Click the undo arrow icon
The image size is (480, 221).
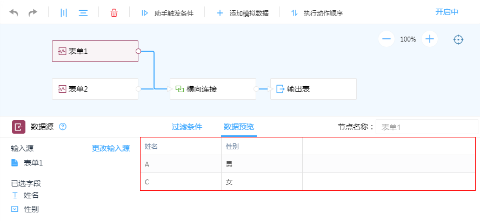[14, 12]
